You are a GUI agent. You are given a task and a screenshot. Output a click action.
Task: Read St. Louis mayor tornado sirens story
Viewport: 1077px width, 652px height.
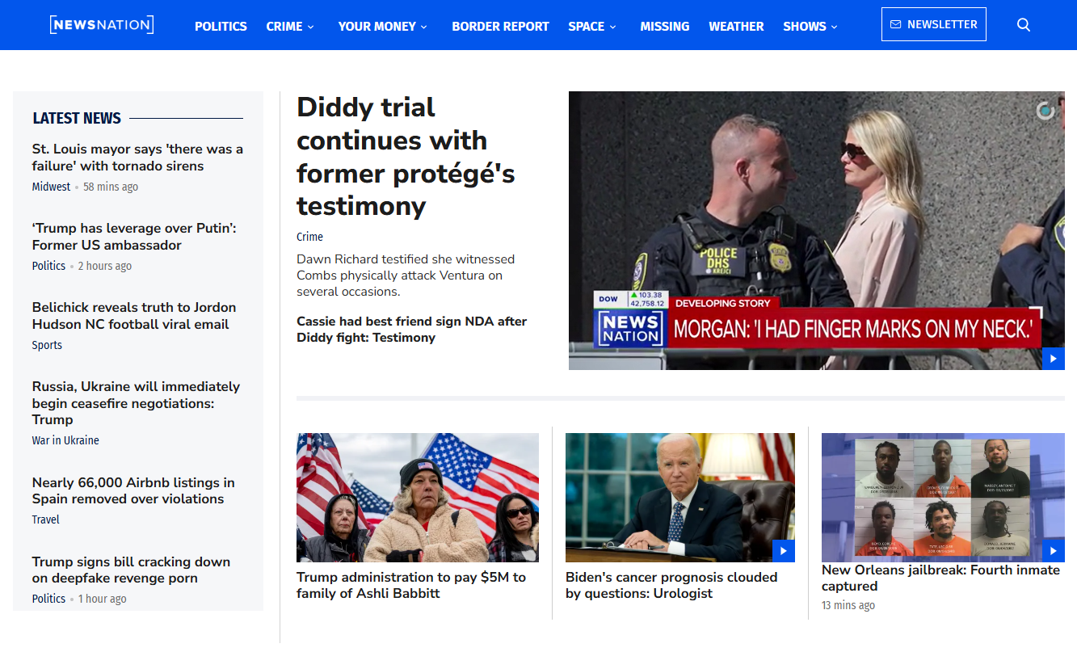pos(137,158)
